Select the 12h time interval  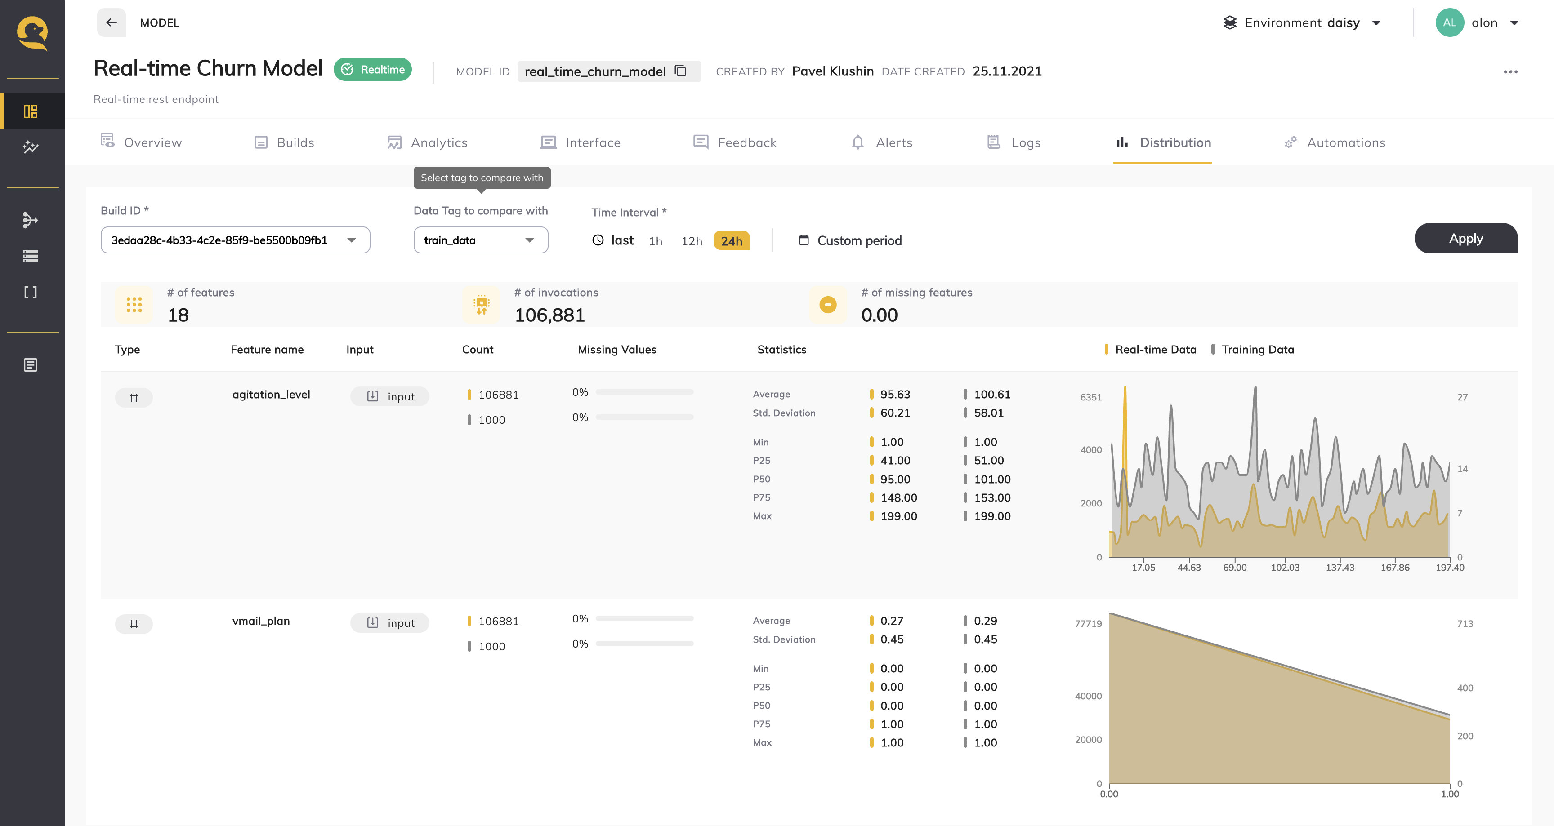point(692,241)
